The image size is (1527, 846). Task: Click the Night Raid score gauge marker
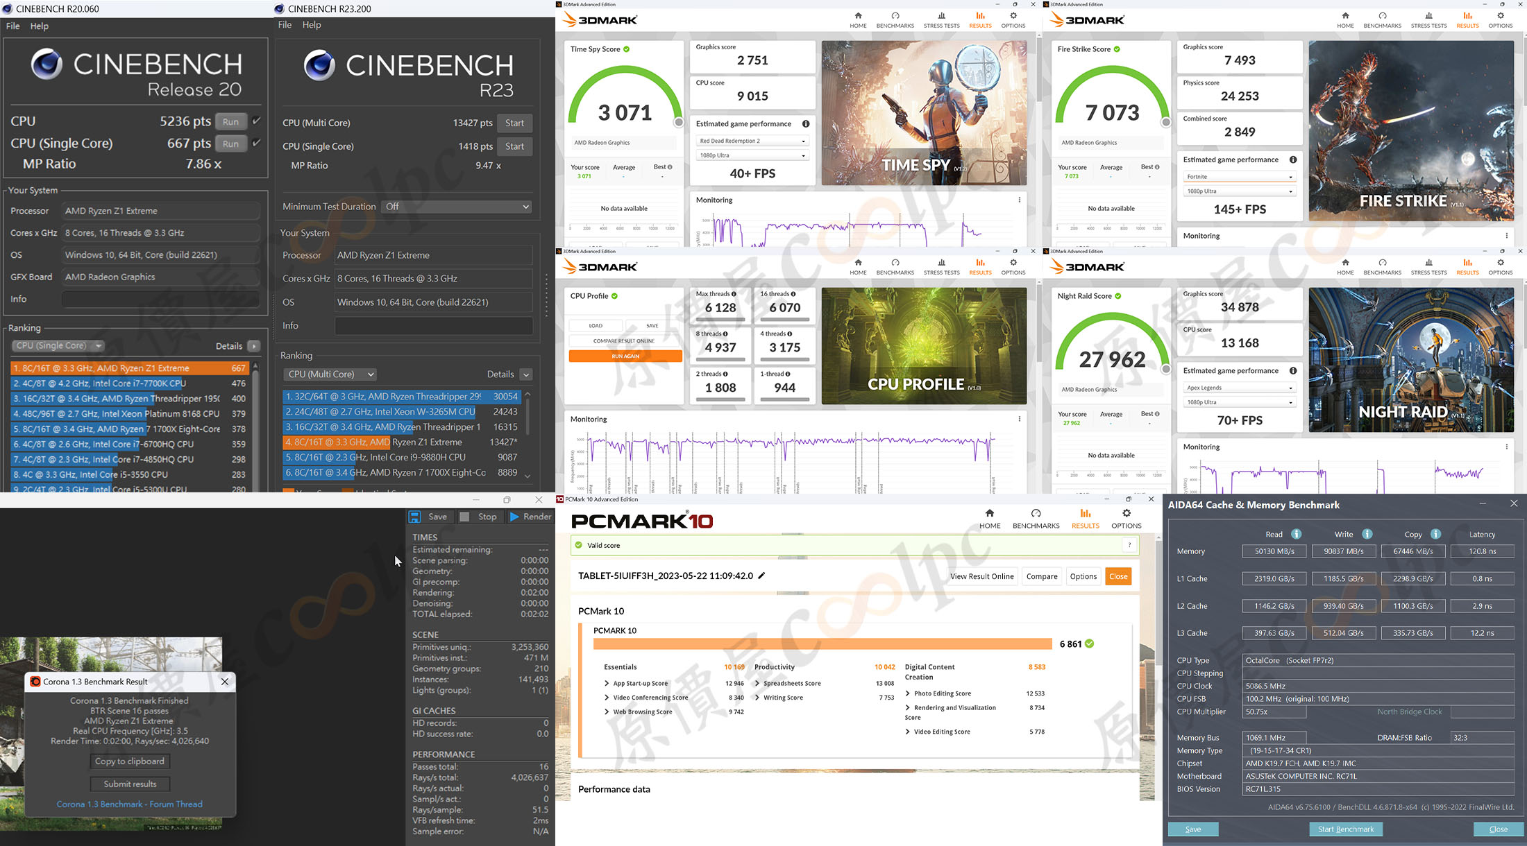pos(1166,369)
